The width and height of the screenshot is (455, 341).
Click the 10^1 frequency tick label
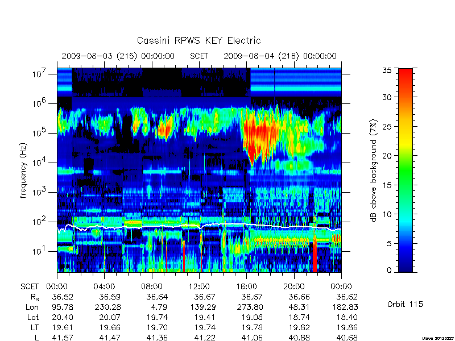[39, 251]
